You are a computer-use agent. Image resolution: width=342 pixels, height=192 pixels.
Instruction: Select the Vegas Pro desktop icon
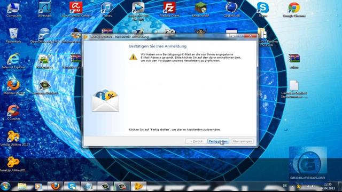tap(138, 11)
